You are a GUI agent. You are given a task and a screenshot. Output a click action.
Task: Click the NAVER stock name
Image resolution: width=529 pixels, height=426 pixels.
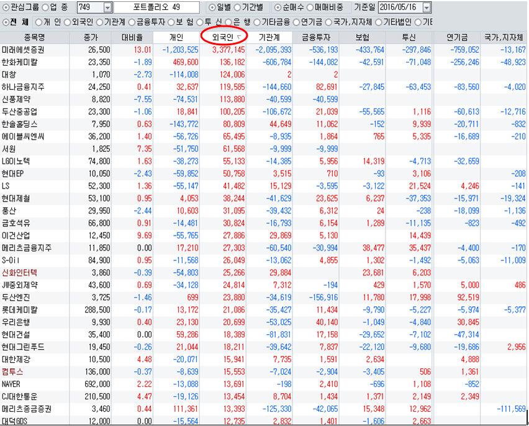pyautogui.click(x=12, y=384)
